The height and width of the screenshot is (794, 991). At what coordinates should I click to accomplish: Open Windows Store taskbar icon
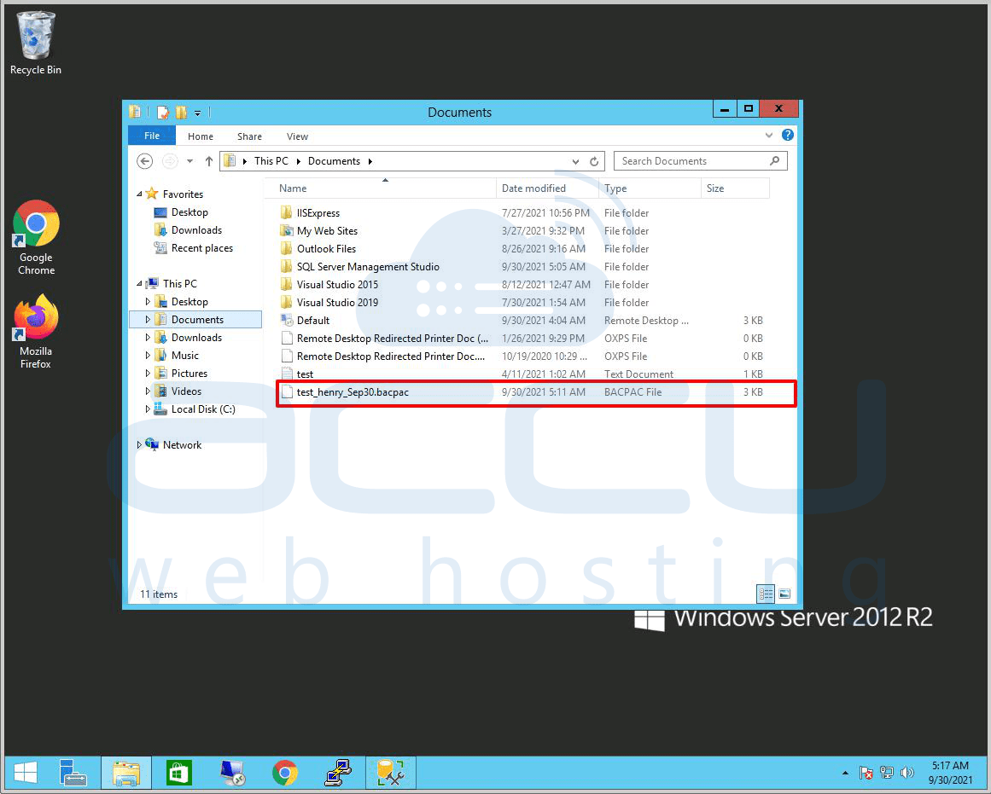tap(179, 773)
